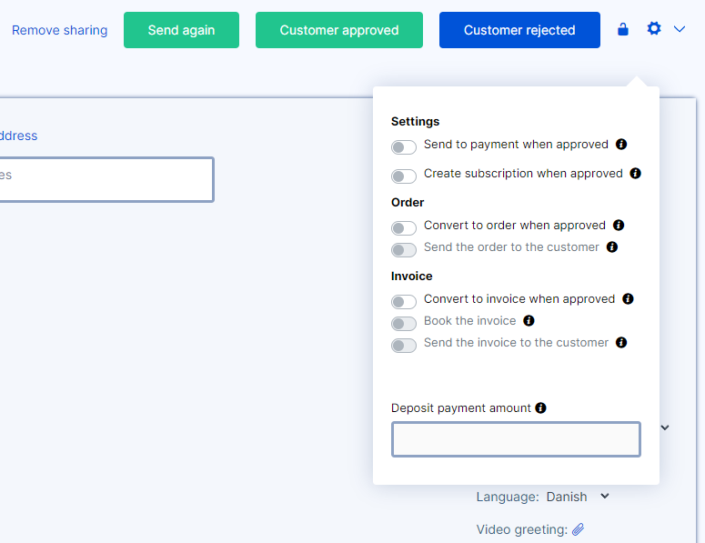Enable Send to payment when approved toggle
This screenshot has width=705, height=543.
pos(403,147)
